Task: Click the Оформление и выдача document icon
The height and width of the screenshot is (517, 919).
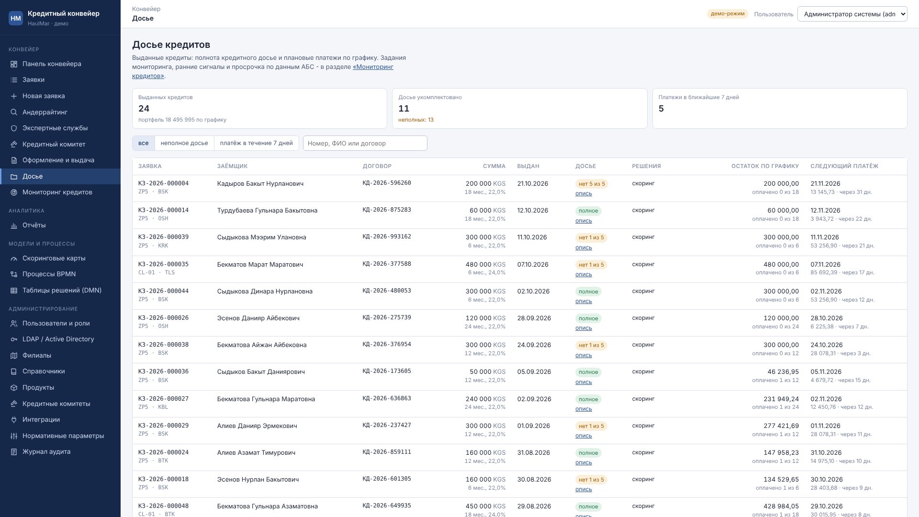Action: click(x=14, y=160)
